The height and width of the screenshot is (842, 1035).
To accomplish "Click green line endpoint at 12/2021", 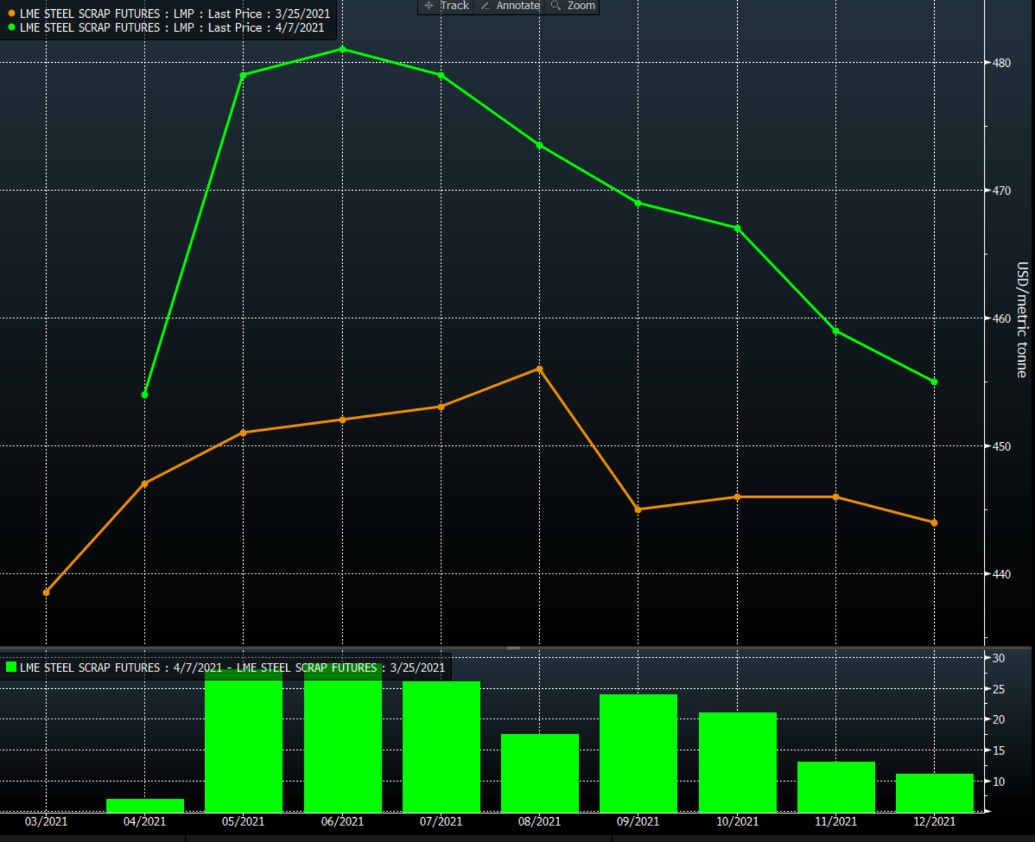I will tap(934, 382).
